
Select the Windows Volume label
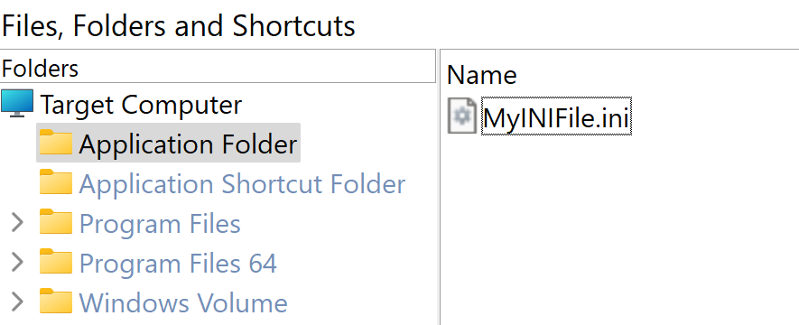pyautogui.click(x=183, y=303)
